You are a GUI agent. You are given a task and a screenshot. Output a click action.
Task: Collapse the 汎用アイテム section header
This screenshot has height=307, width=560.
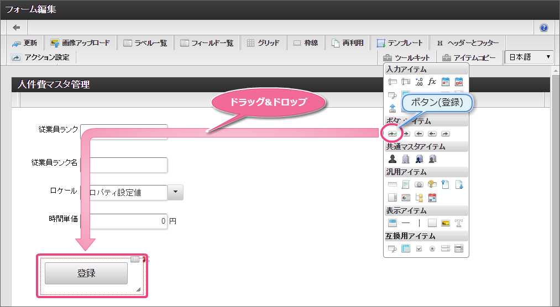426,172
